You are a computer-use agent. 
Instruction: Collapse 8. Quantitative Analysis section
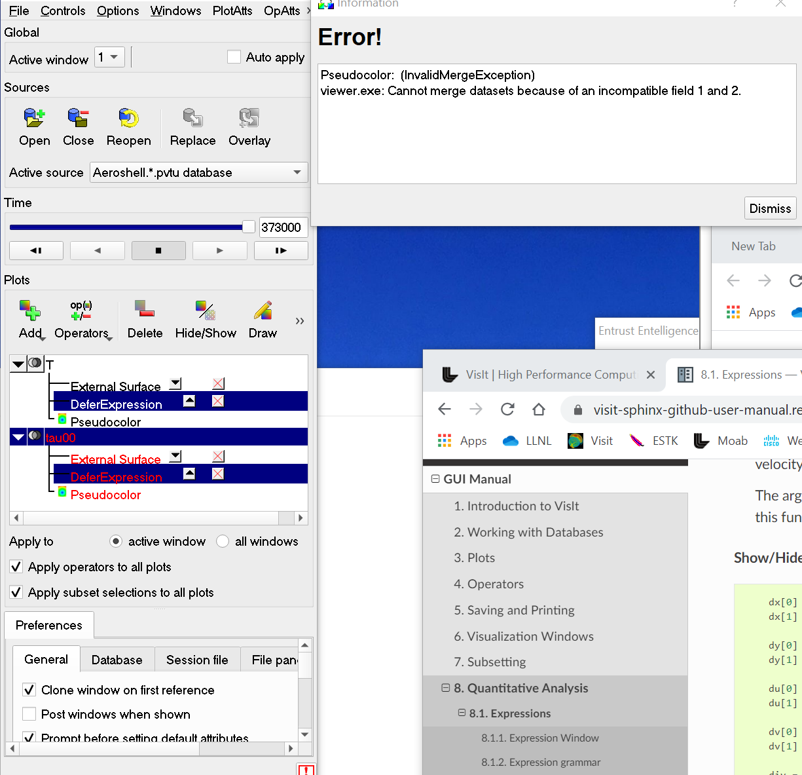[x=446, y=688]
